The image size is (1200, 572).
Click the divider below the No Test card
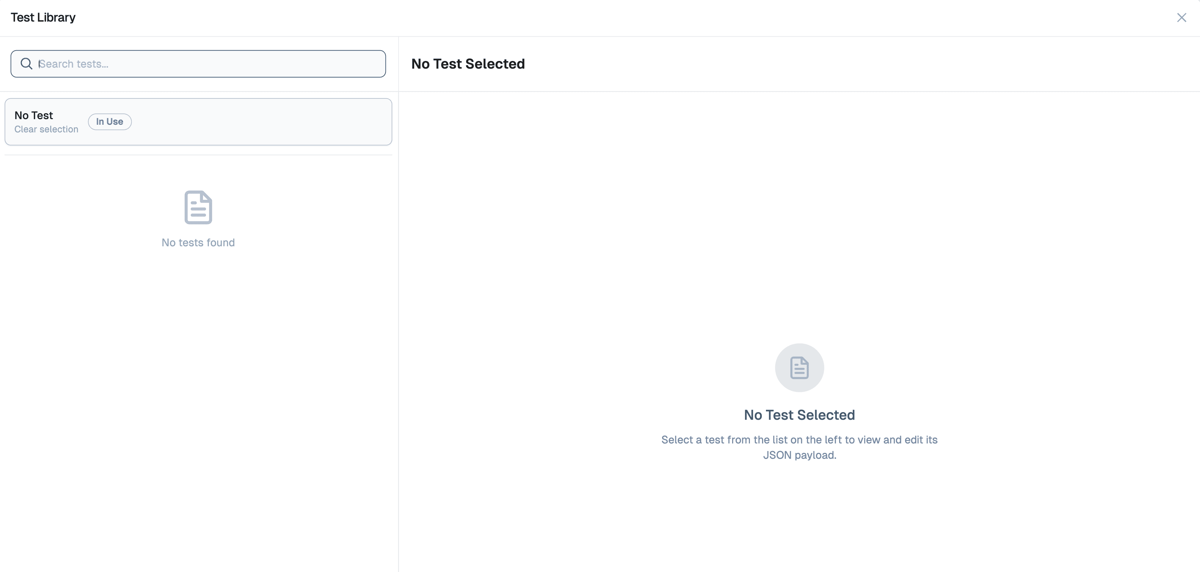click(198, 154)
